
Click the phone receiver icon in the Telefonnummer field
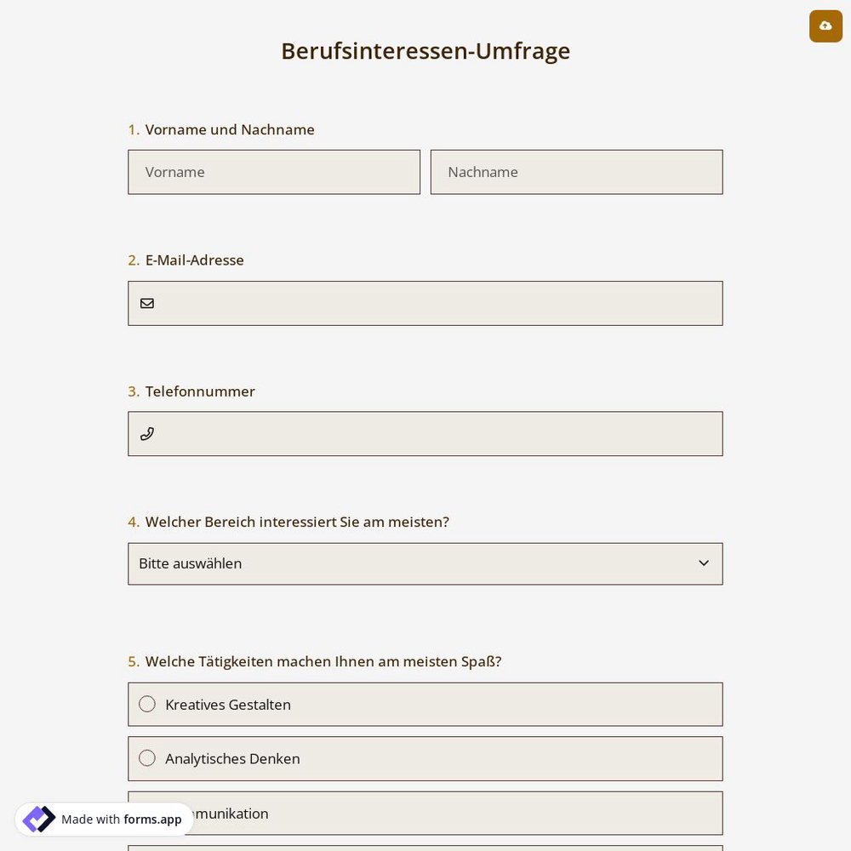point(147,434)
